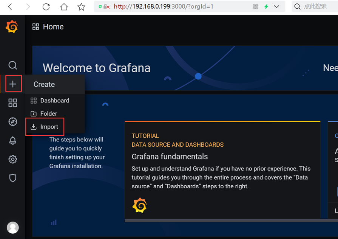
Task: Go to browser home page icon
Action: point(64,7)
